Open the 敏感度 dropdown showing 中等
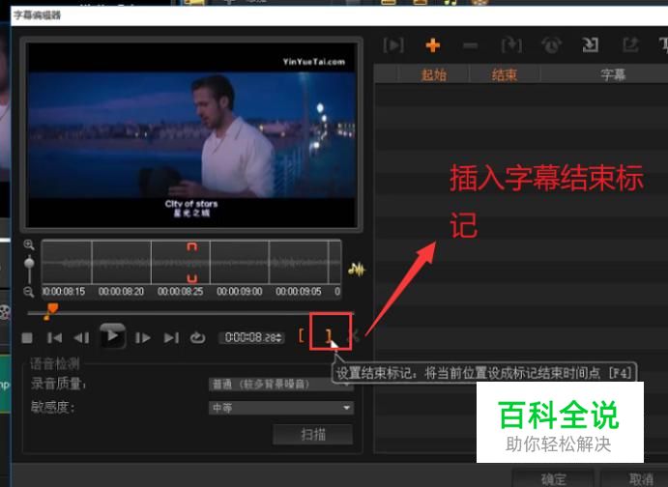 [x=280, y=408]
